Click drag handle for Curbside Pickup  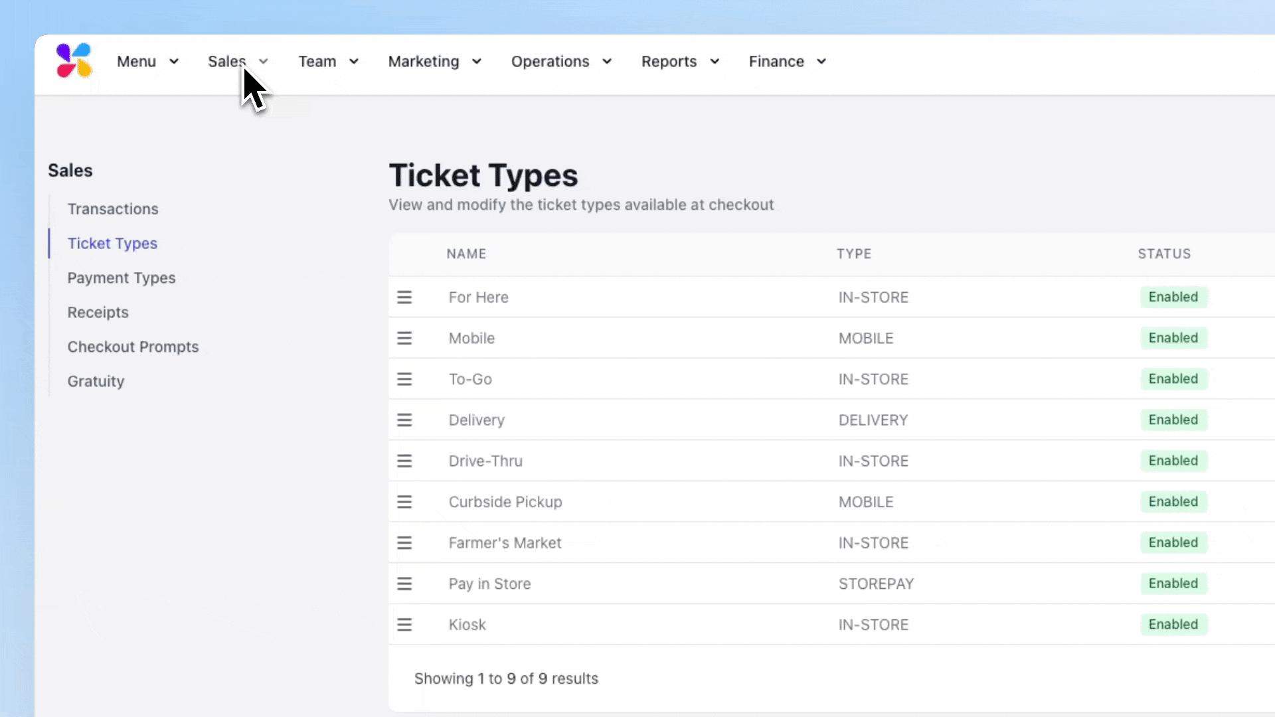404,502
